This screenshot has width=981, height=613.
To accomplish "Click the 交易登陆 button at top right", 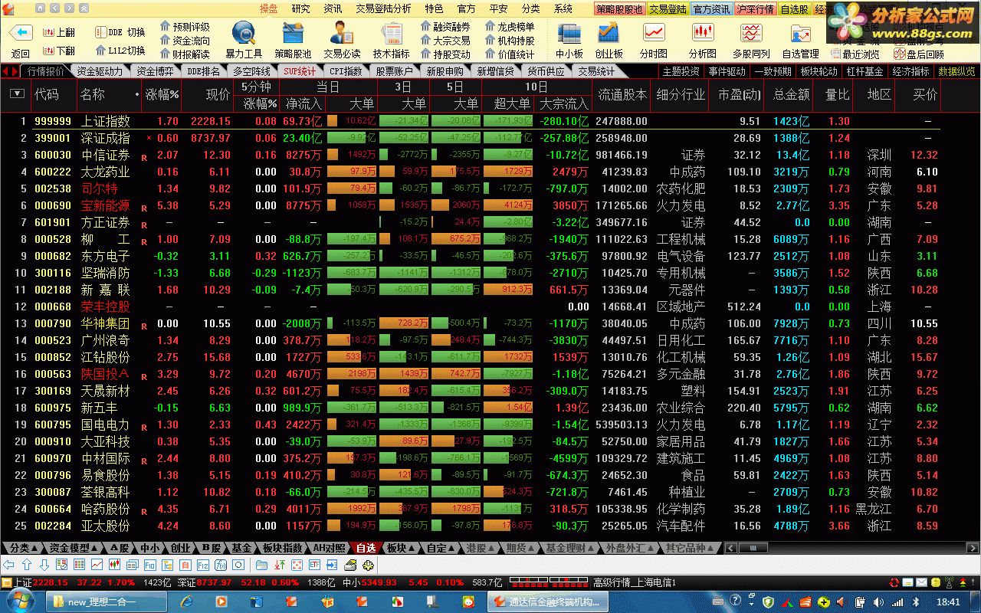I will [668, 9].
